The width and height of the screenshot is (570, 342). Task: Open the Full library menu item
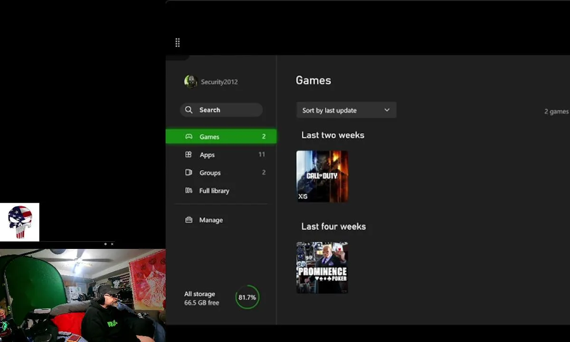tap(221, 190)
